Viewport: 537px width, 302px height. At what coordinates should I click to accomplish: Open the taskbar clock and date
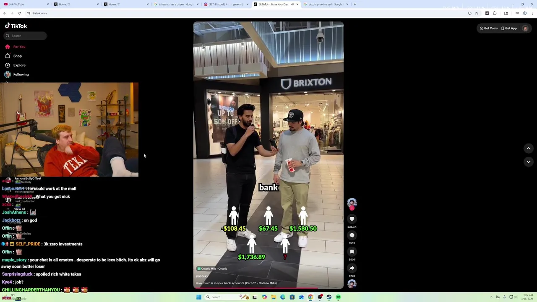(528, 297)
